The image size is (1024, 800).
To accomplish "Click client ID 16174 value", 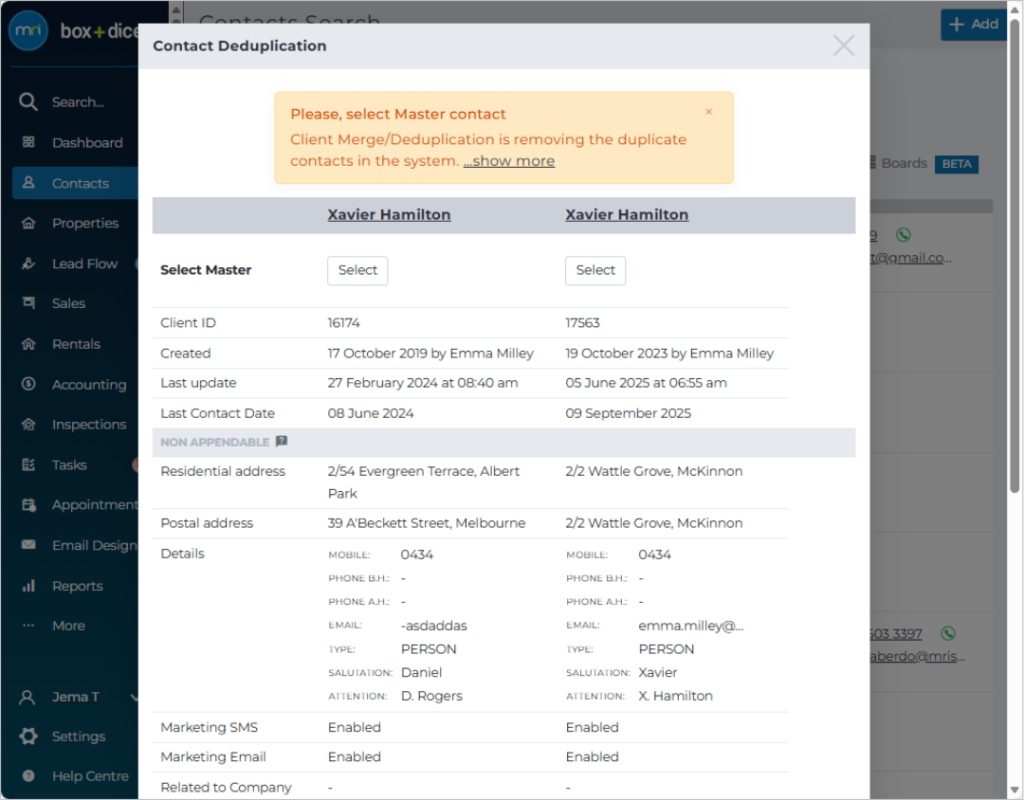I will (343, 322).
